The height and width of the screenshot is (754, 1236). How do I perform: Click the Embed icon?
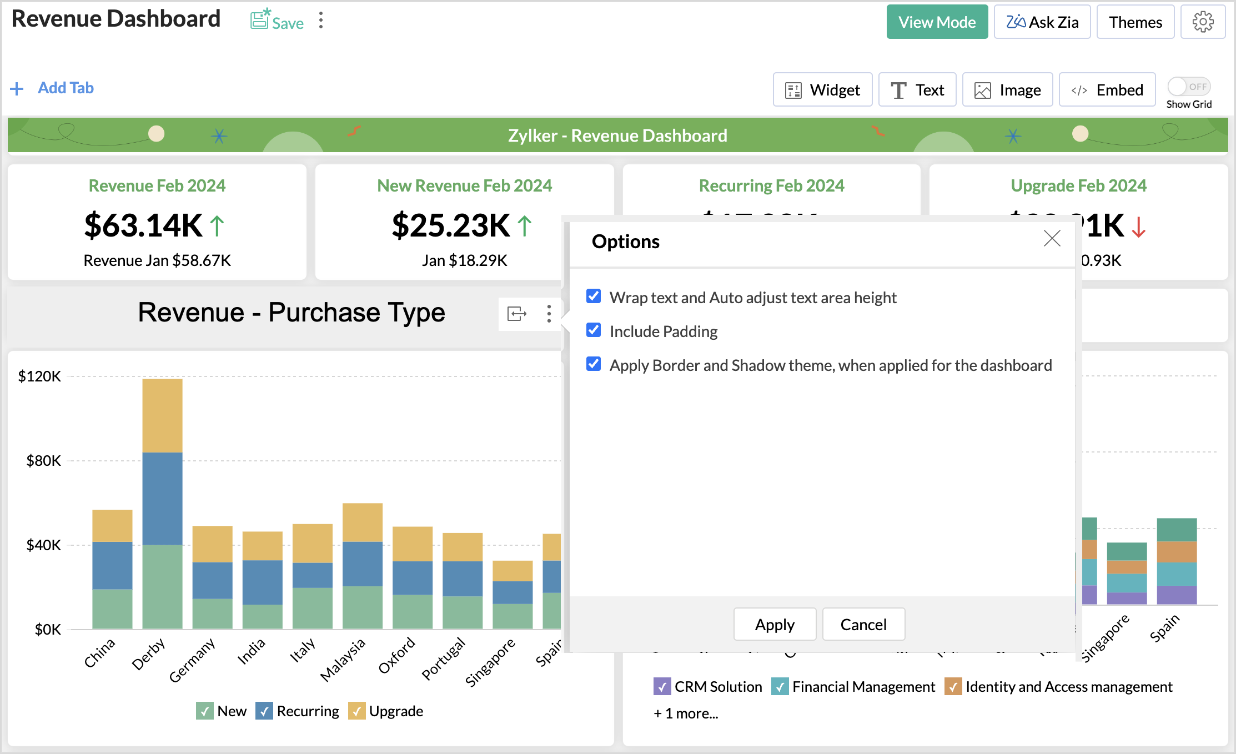click(1079, 89)
